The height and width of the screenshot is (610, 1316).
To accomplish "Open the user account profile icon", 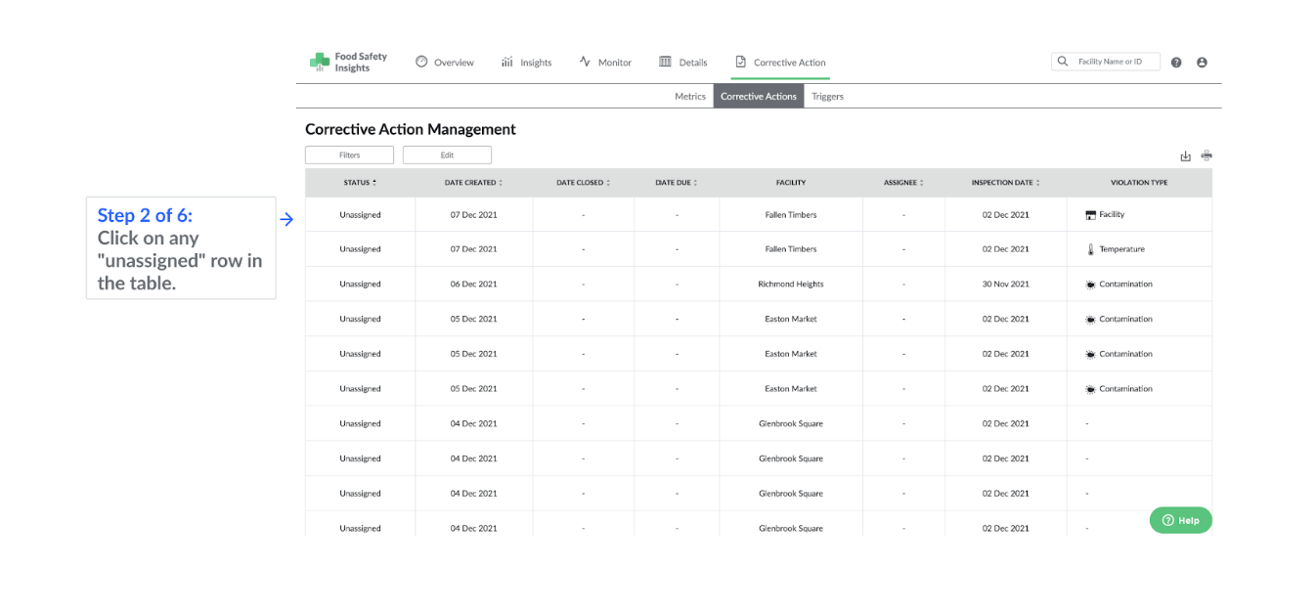I will [1202, 63].
